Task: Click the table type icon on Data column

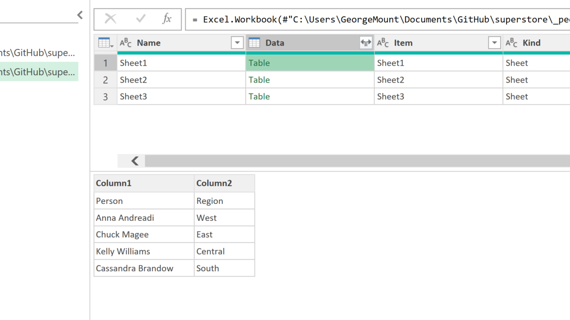Action: click(x=254, y=43)
